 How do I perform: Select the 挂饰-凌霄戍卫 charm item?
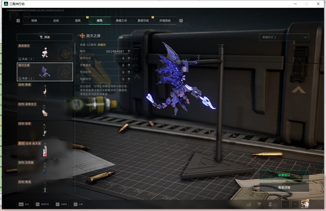(45, 111)
